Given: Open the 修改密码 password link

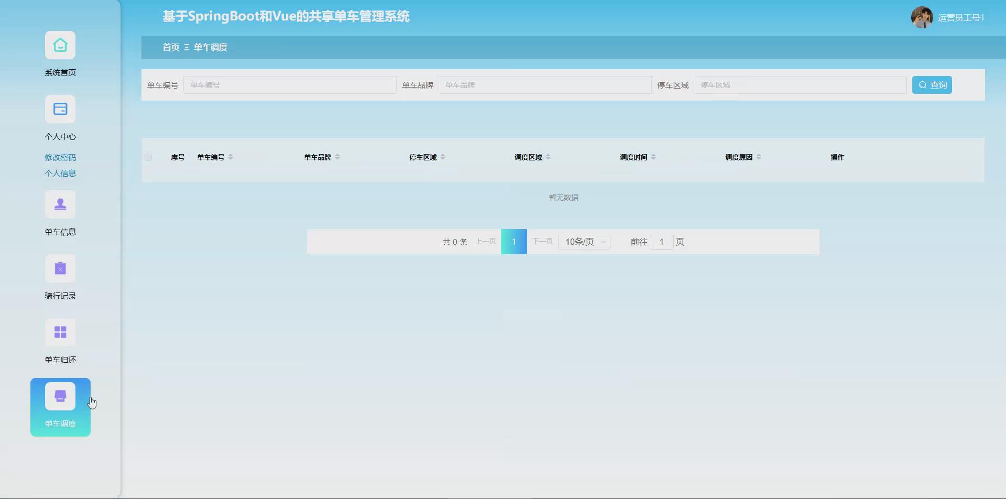Looking at the screenshot, I should tap(60, 157).
